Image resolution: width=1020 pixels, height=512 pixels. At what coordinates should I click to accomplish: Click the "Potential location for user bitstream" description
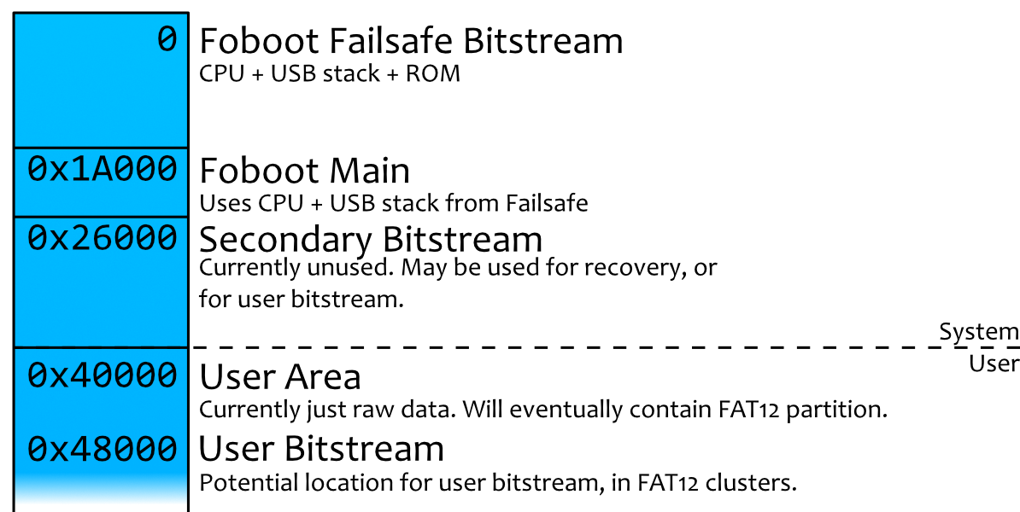pyautogui.click(x=497, y=483)
